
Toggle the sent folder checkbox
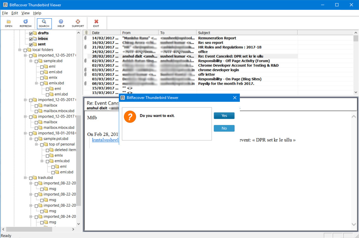coord(31,45)
